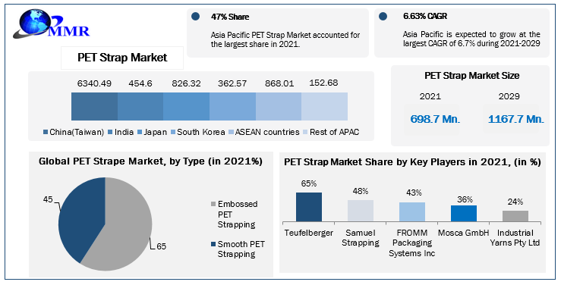Click the FROMM Packaging Systems bar
The image size is (561, 285).
point(412,212)
